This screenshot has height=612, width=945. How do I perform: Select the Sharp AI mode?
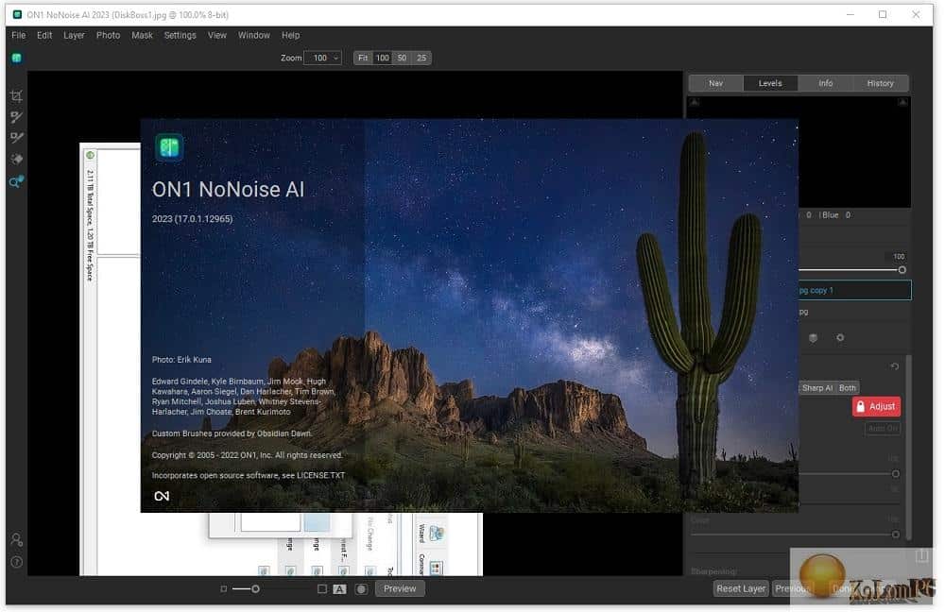(816, 388)
